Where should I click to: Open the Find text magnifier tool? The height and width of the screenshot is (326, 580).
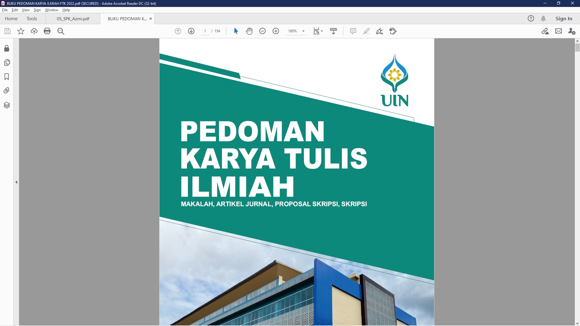[61, 31]
